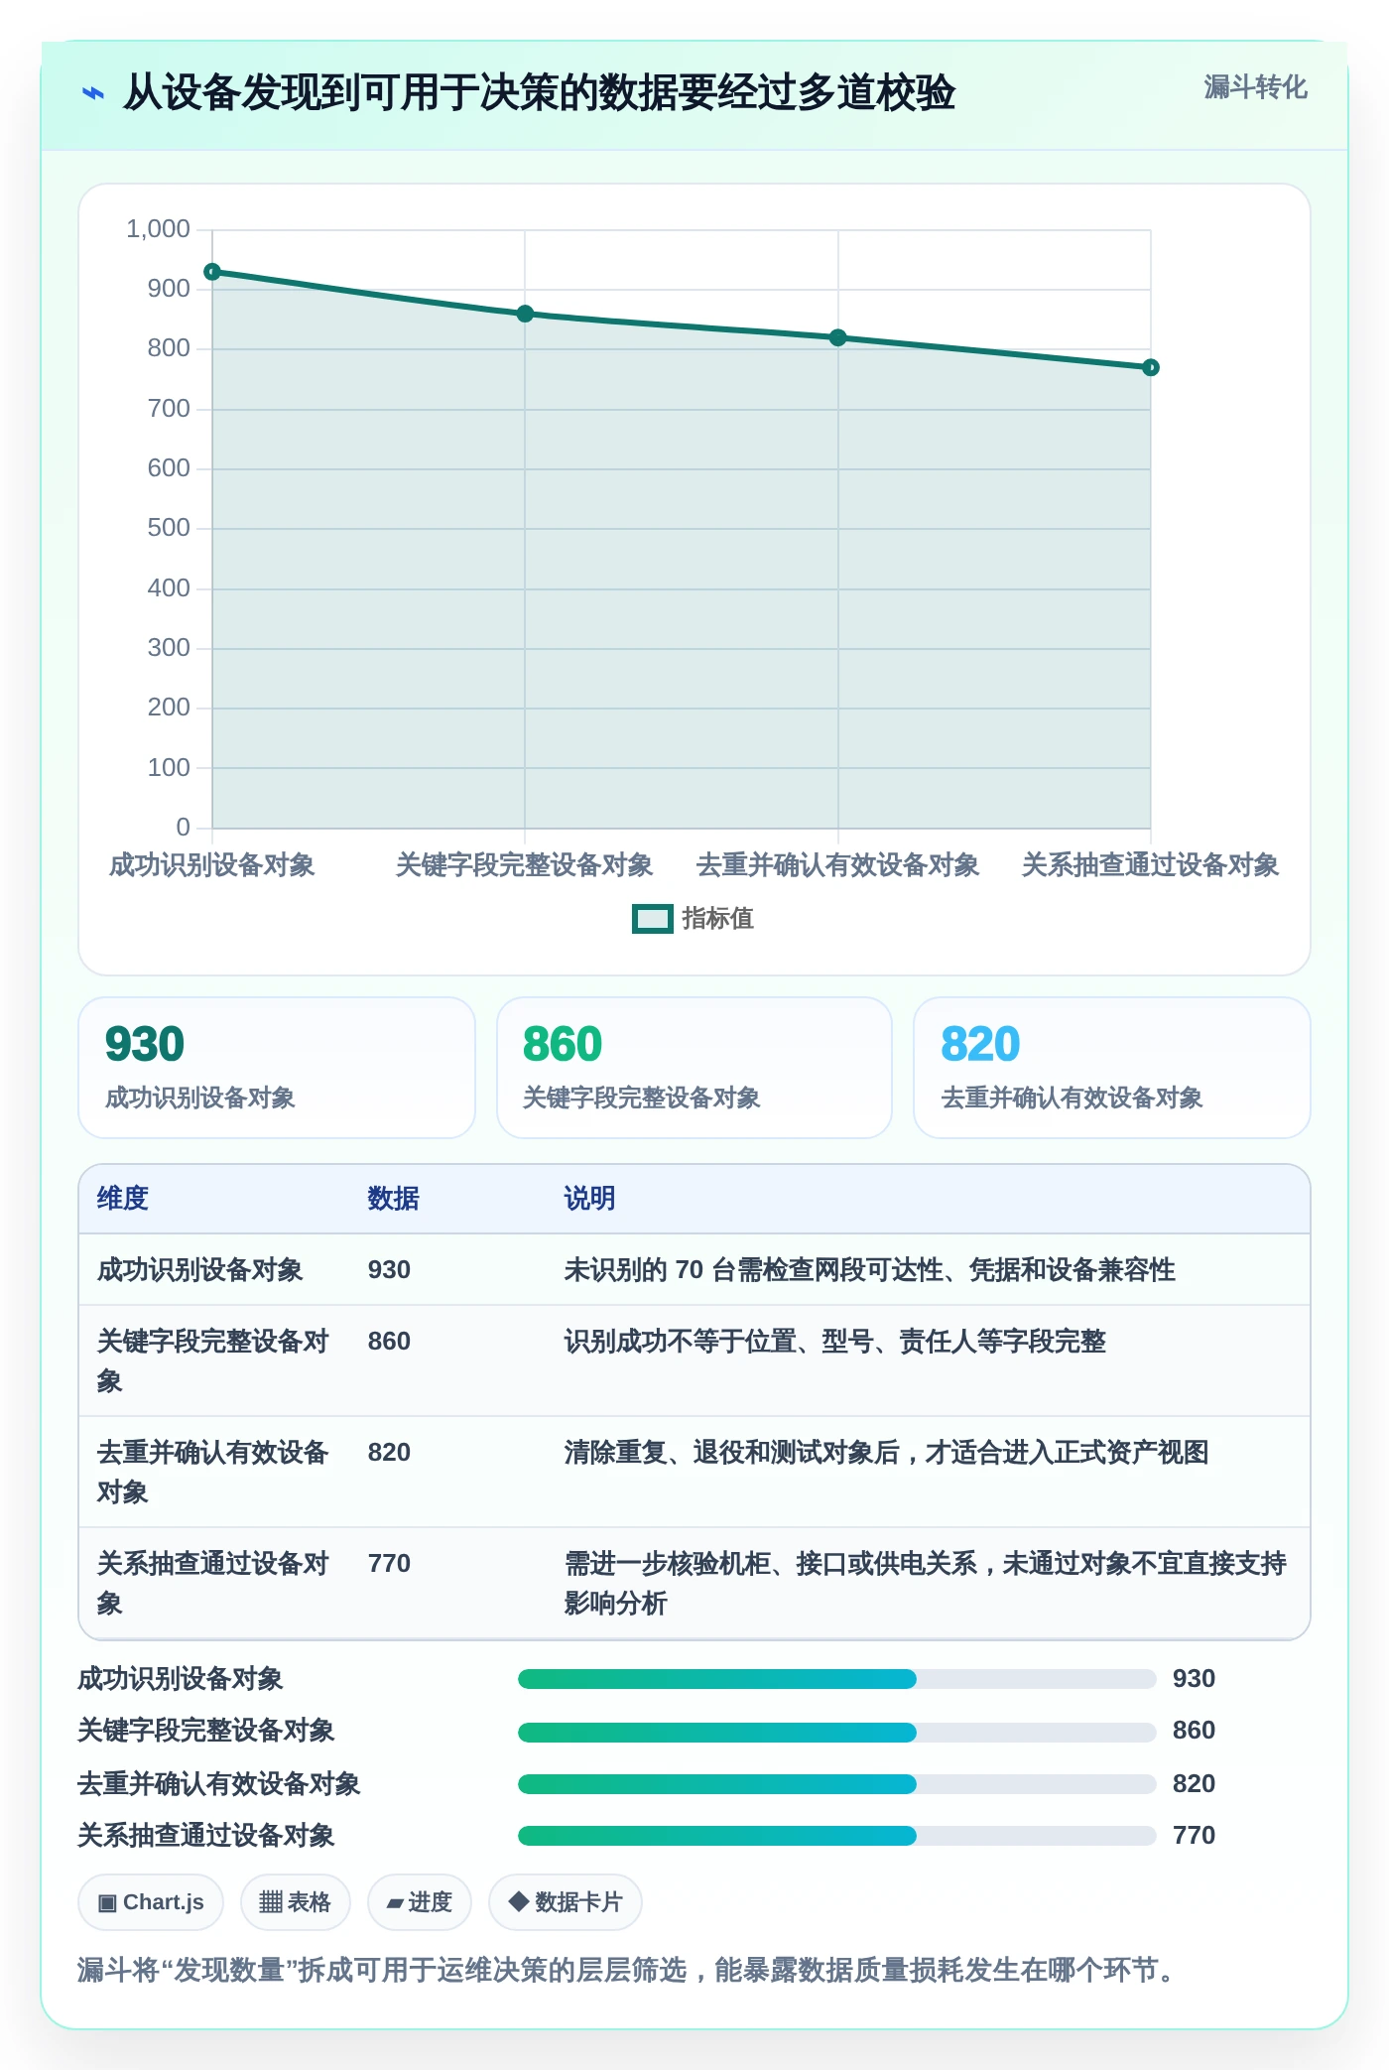The height and width of the screenshot is (2070, 1389).
Task: Select the chart data point for 关系抽查通过设备对象
Action: coord(1151,367)
